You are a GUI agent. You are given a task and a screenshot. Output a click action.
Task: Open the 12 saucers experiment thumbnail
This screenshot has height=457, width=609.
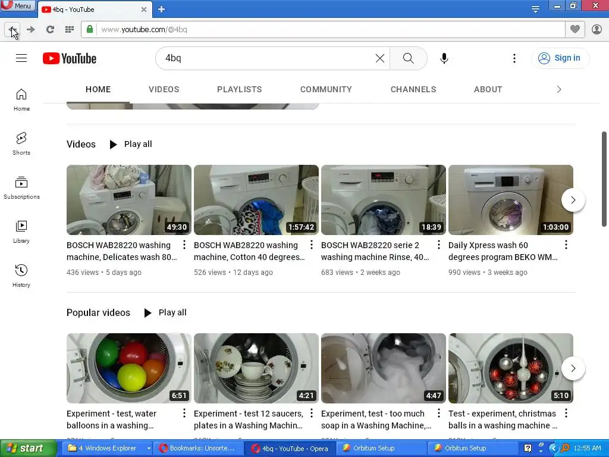[256, 368]
